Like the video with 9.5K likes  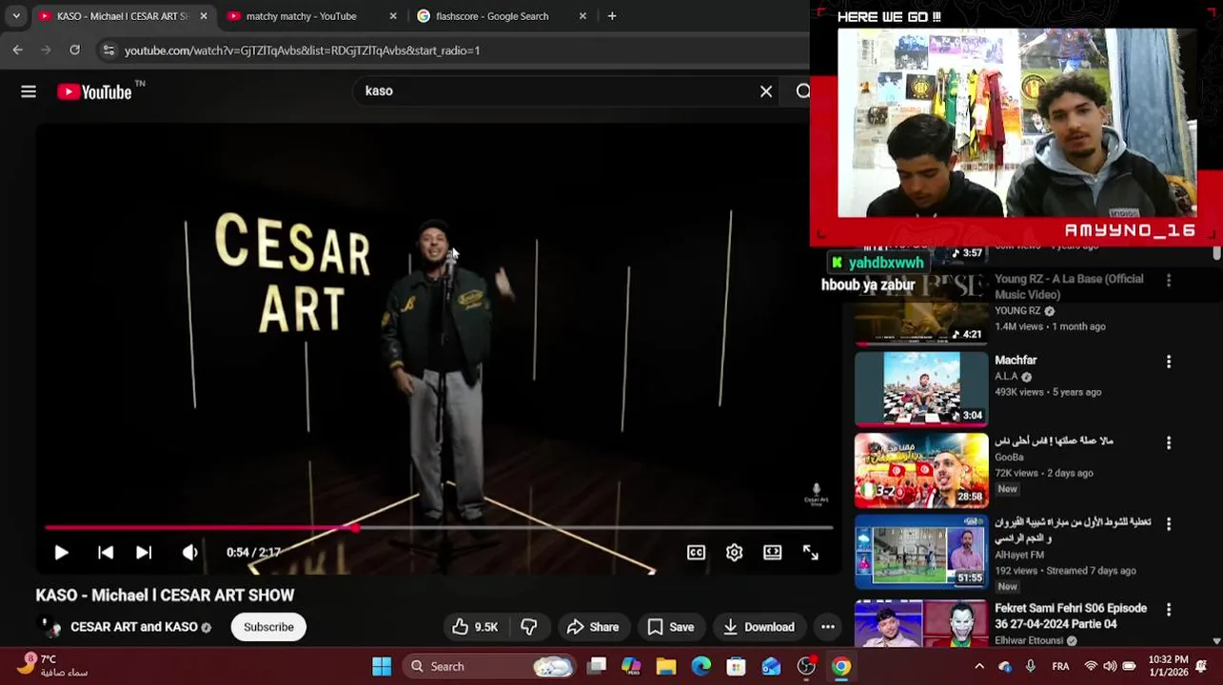pos(475,627)
